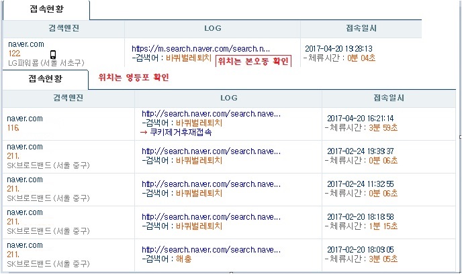This screenshot has height=274, width=462.
Task: Open the m.search.naver.com log link
Action: click(x=201, y=48)
